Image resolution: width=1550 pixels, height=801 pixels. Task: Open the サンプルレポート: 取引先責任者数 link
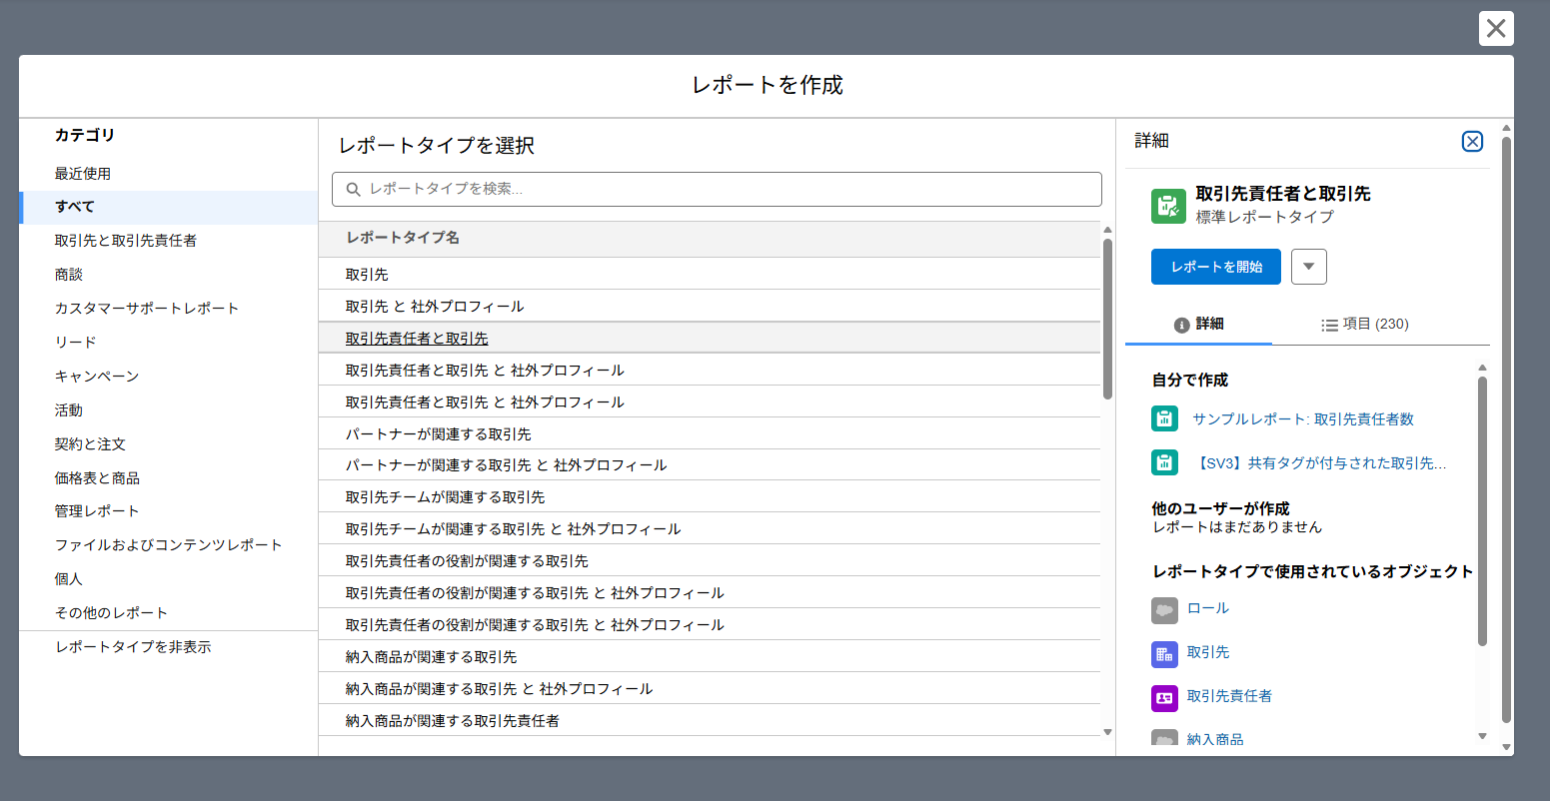coord(1303,419)
